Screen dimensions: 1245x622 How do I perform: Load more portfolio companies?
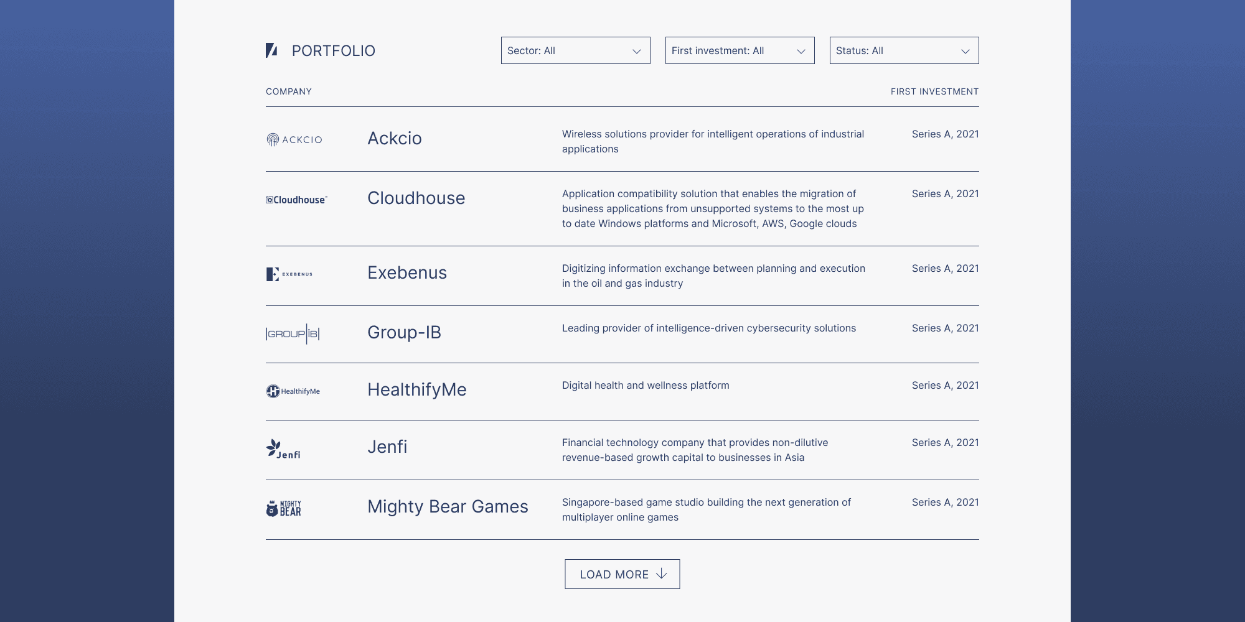(622, 574)
